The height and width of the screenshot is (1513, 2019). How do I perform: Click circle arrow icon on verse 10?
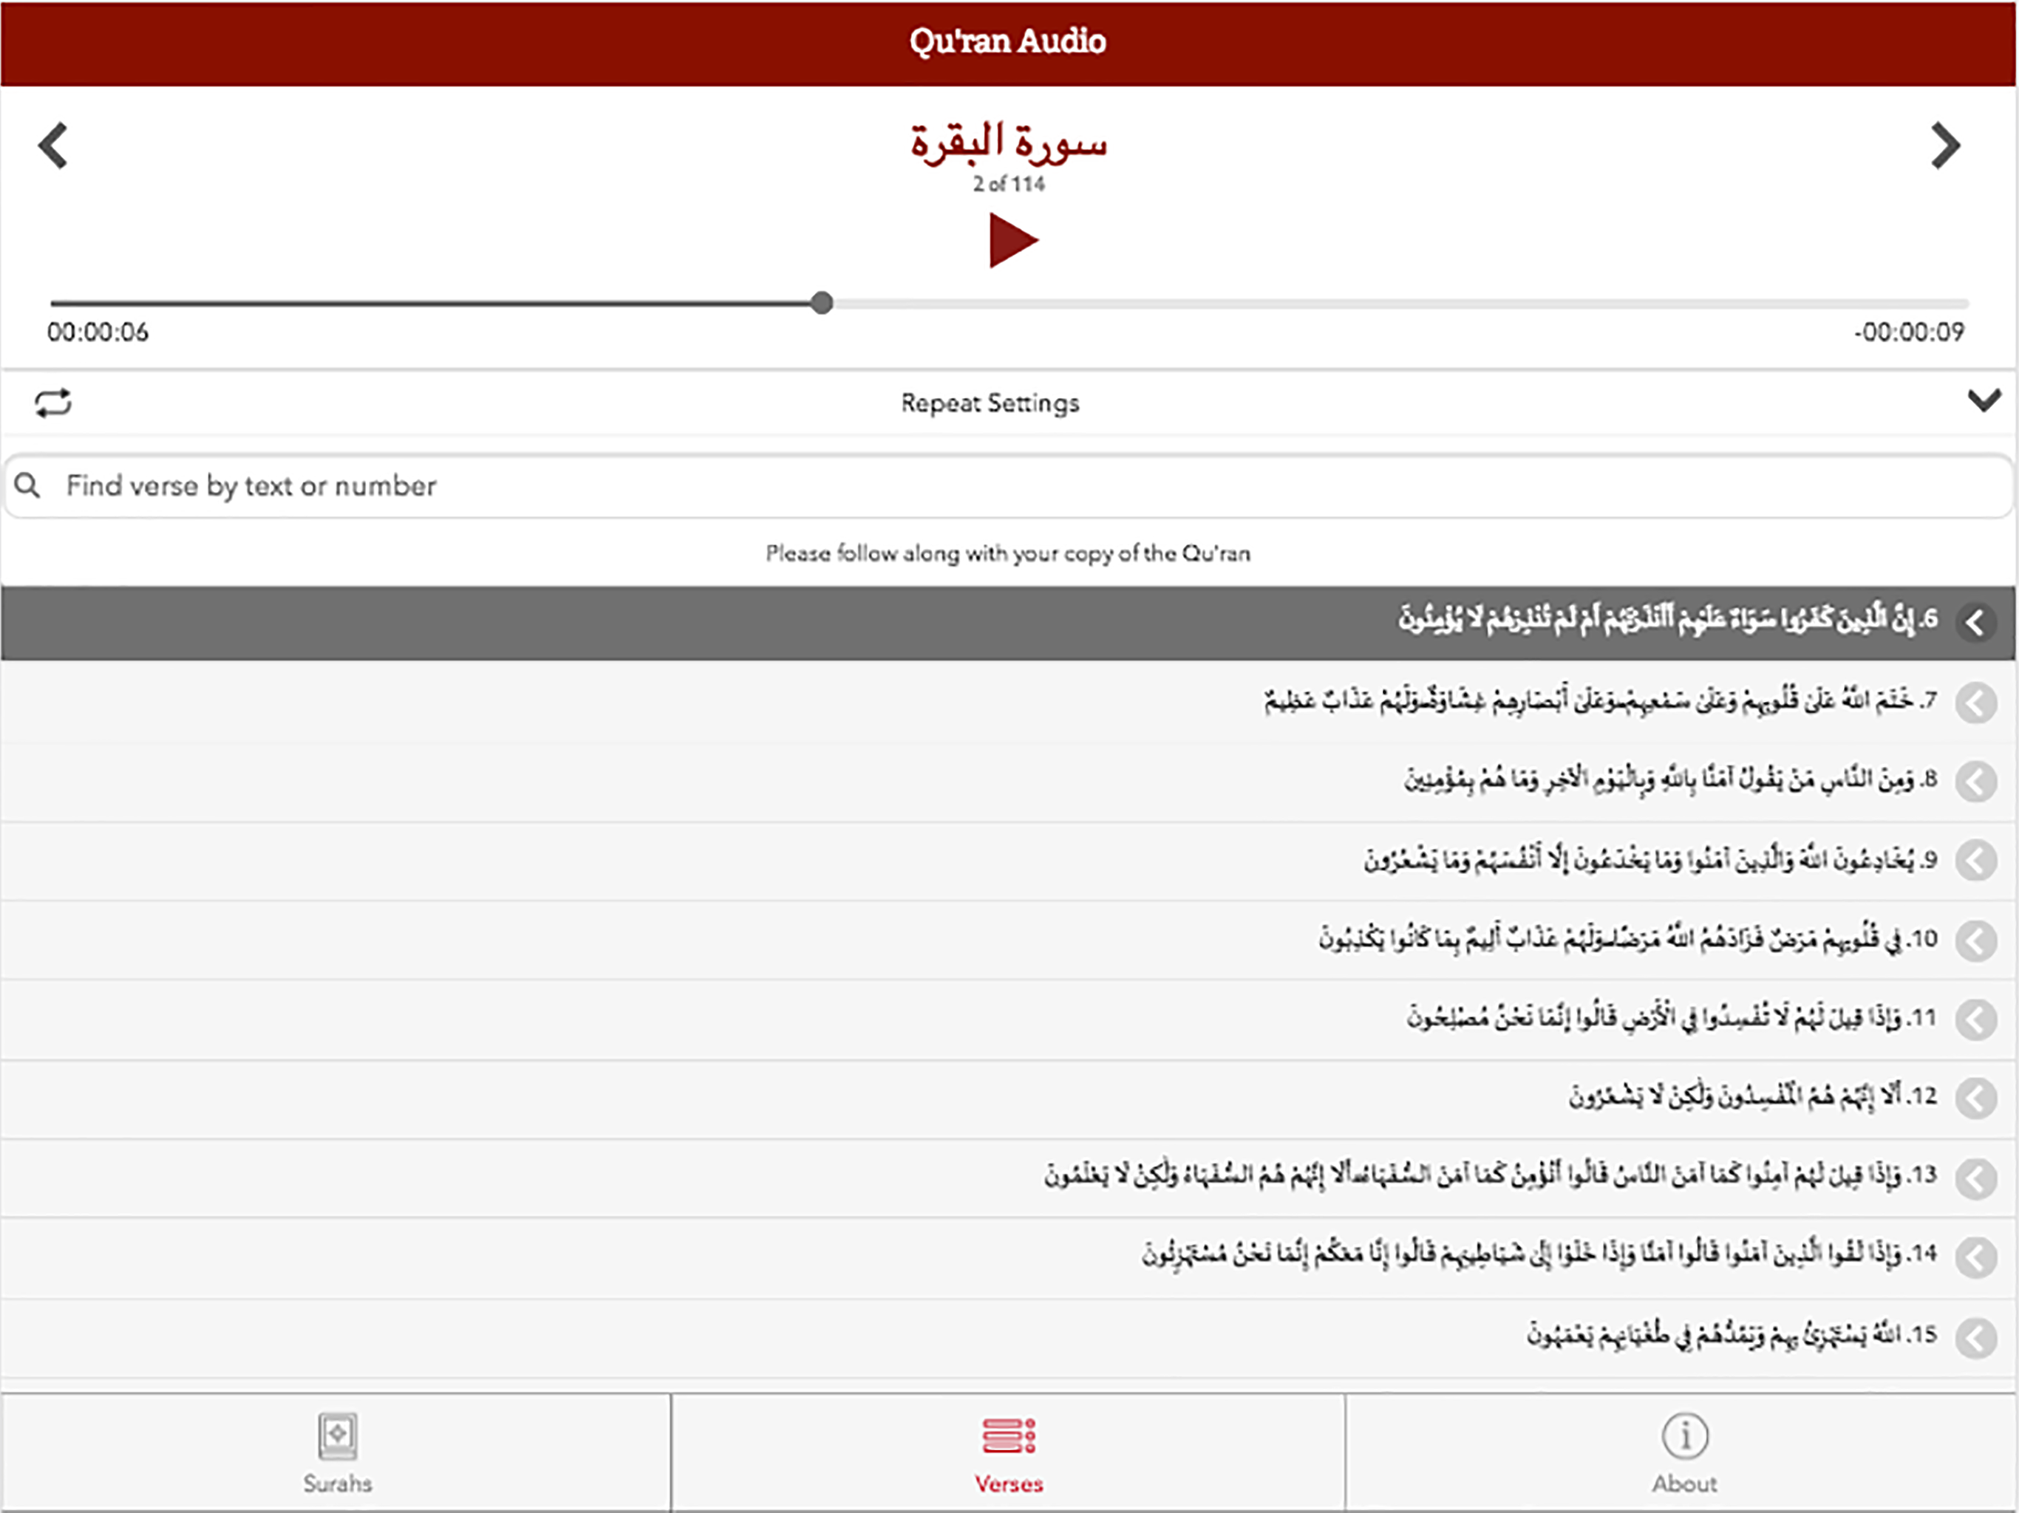tap(1975, 941)
